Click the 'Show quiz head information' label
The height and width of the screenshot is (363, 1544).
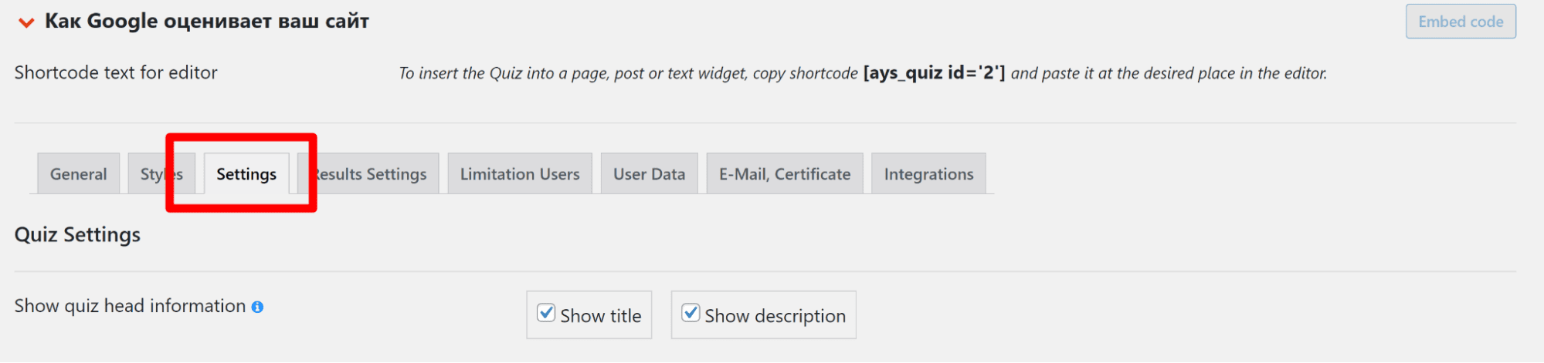[130, 306]
